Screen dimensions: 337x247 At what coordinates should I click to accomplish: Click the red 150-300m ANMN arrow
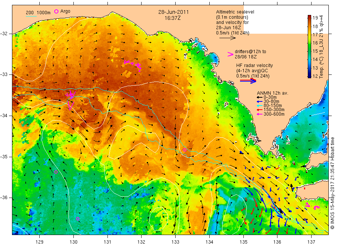259,110
